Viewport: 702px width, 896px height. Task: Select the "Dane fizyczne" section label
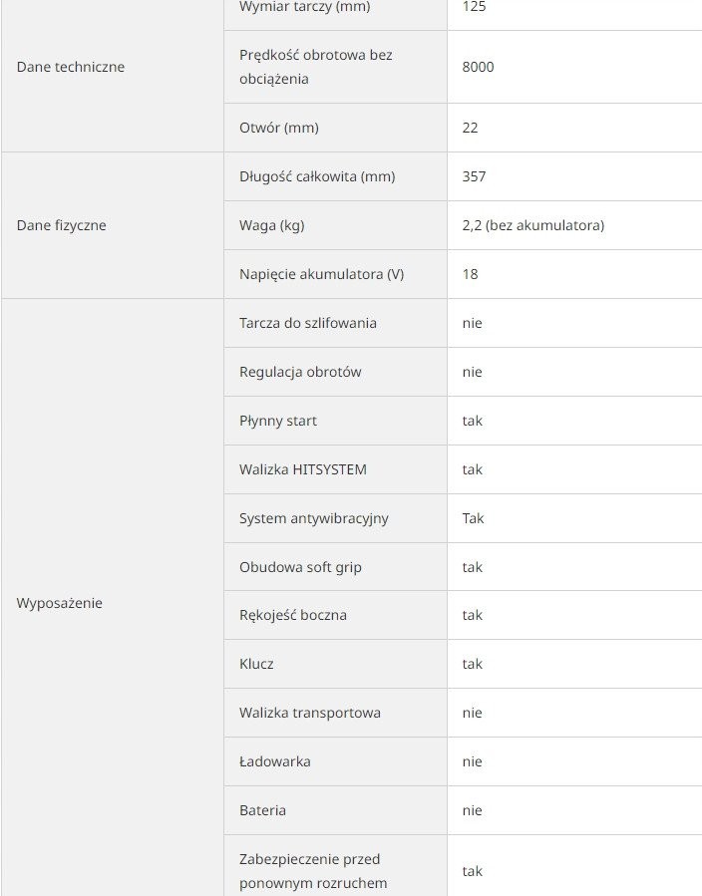click(x=62, y=225)
